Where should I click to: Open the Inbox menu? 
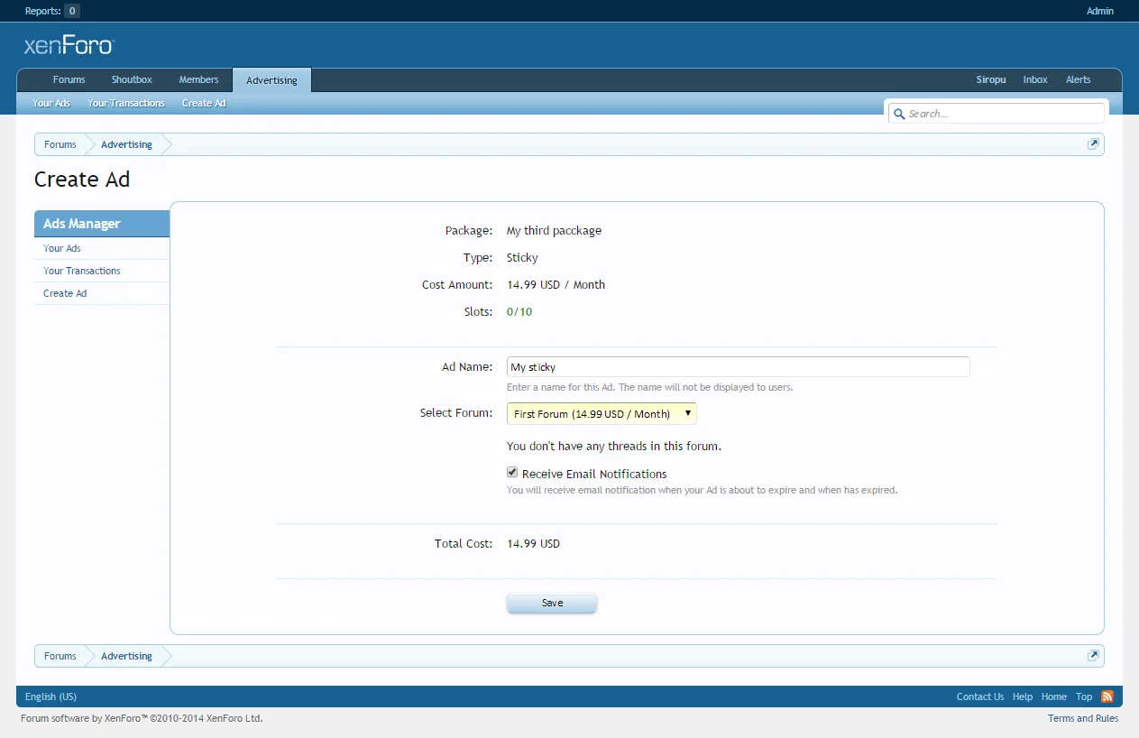click(1034, 79)
